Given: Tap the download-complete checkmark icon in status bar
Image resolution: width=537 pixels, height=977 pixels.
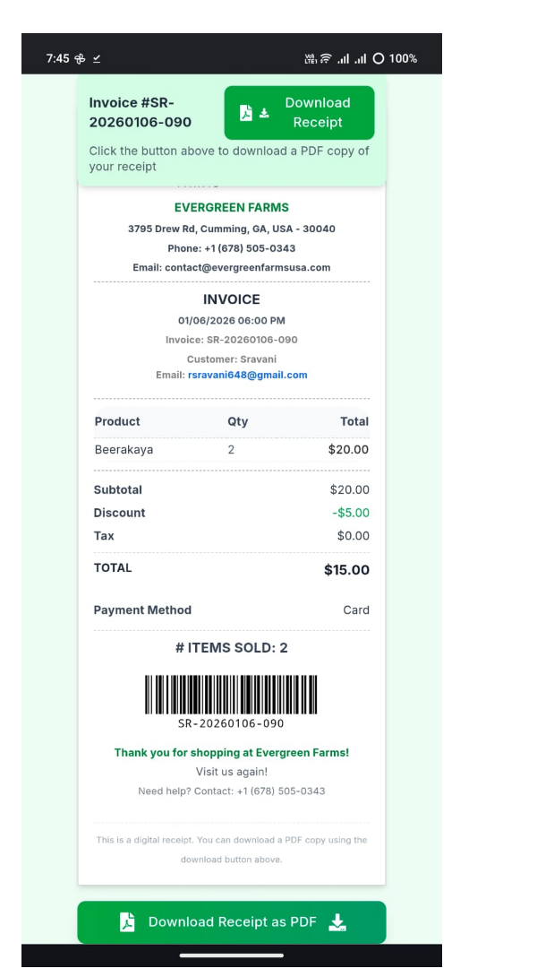Looking at the screenshot, I should pos(96,59).
